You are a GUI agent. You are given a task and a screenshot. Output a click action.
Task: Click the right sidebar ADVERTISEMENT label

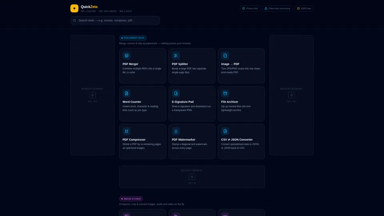(292, 89)
